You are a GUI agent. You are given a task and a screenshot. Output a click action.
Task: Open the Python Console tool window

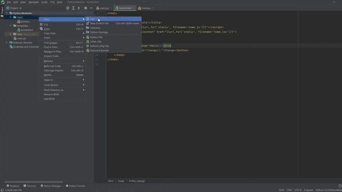75,186
